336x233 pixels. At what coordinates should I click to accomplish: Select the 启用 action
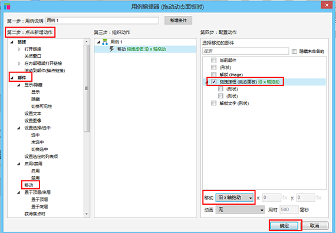point(35,171)
